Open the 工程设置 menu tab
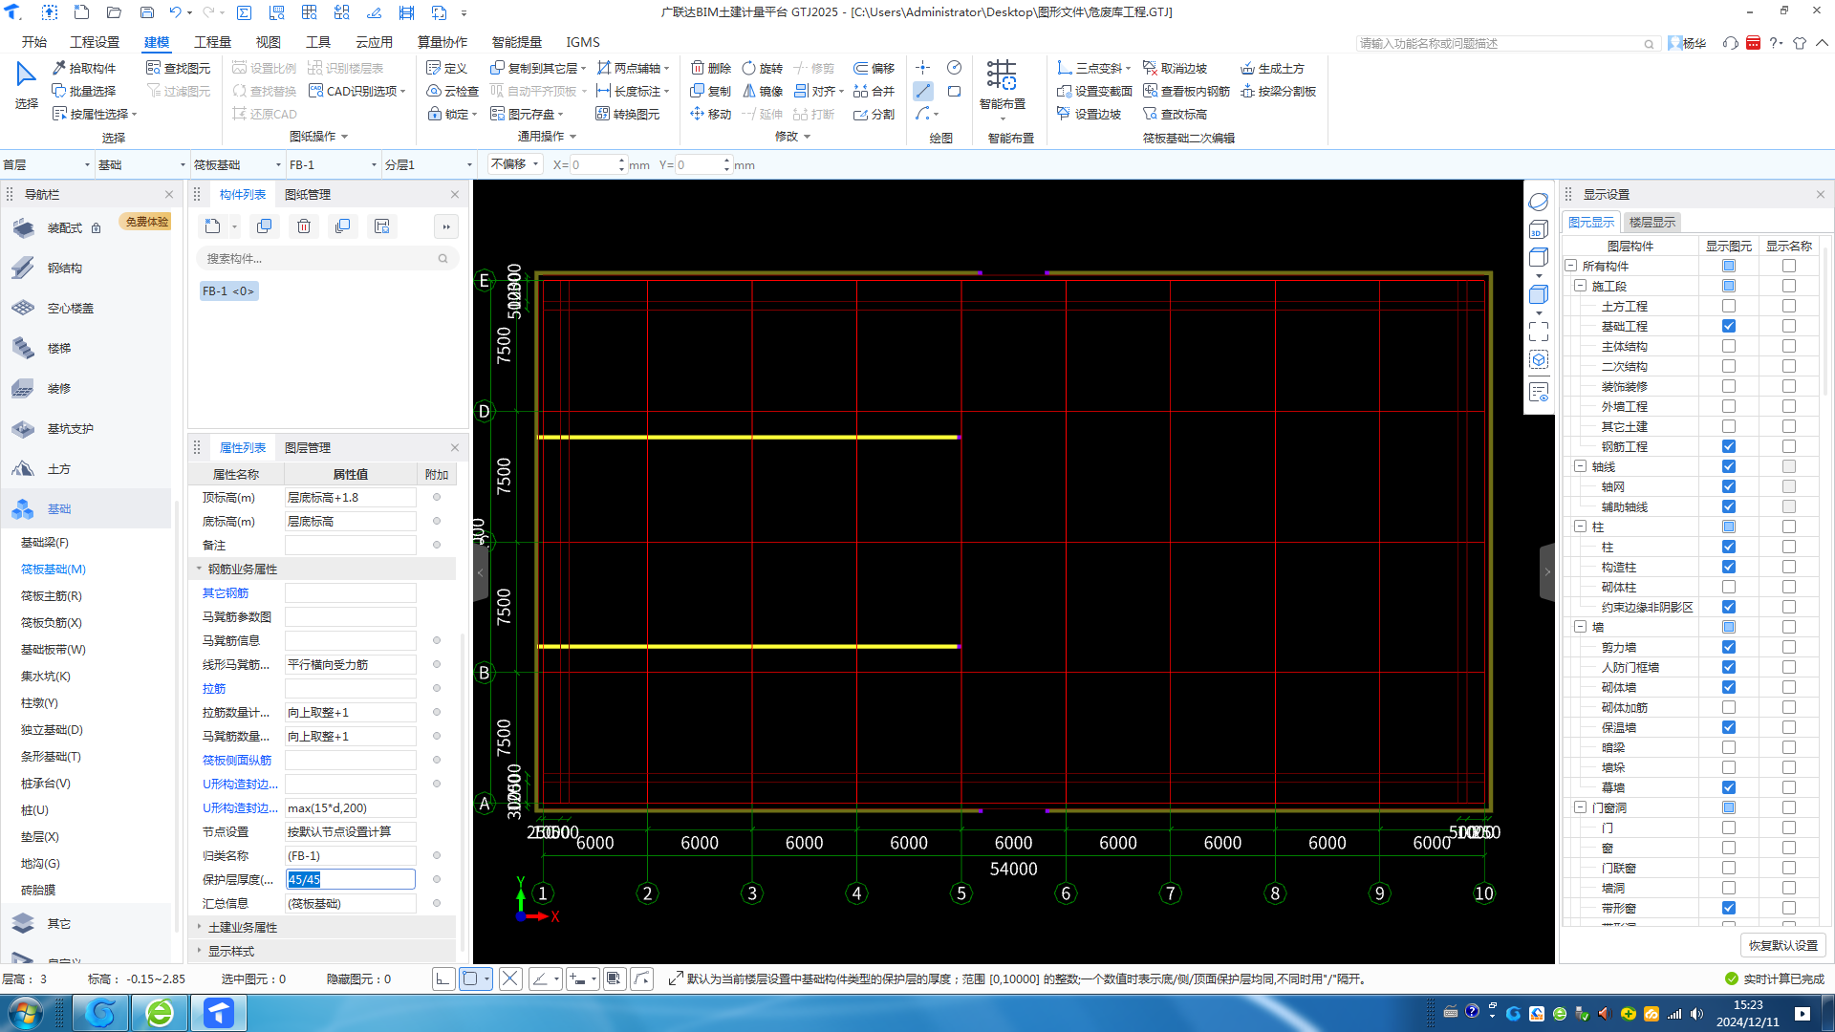 click(95, 42)
